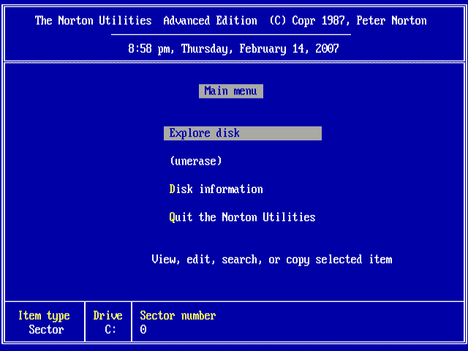
Task: Click the Sector number label
Action: click(x=178, y=315)
